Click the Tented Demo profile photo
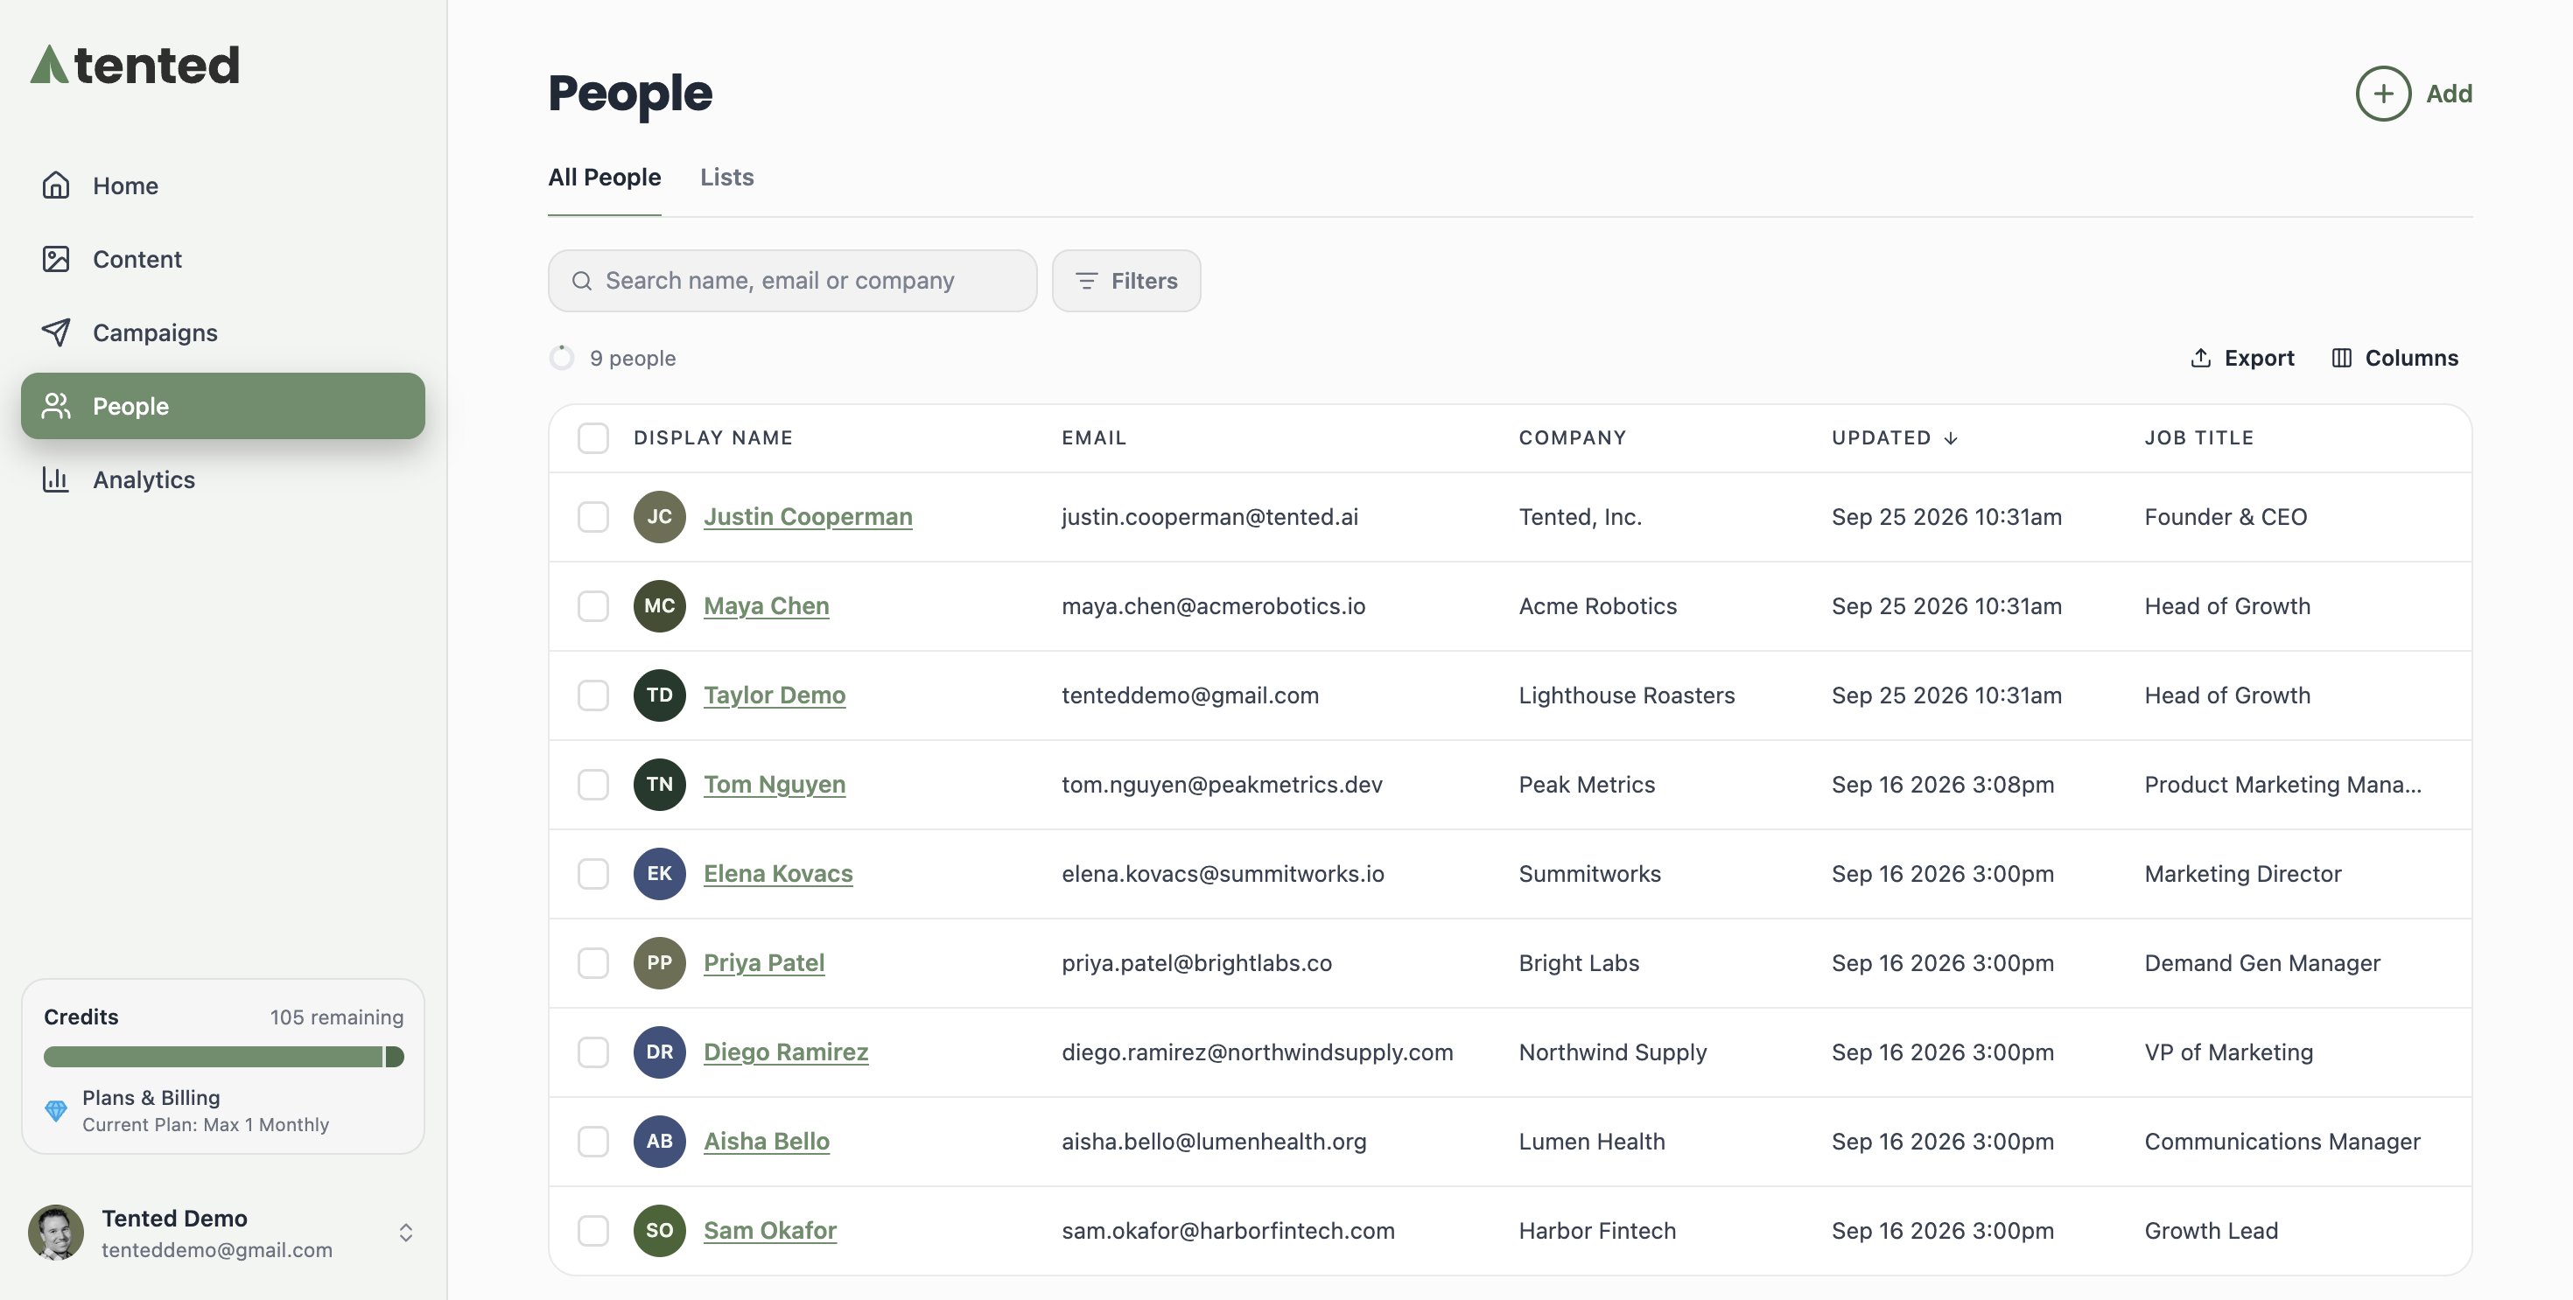The height and width of the screenshot is (1300, 2573). (x=56, y=1232)
